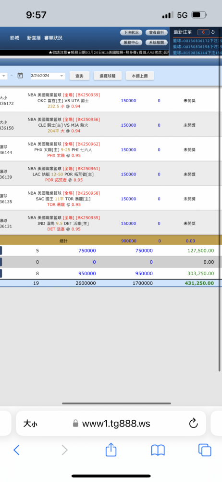Image resolution: width=222 pixels, height=482 pixels.
Task: Click DET 活塞 @ 0.95 pick
Action: point(64,229)
